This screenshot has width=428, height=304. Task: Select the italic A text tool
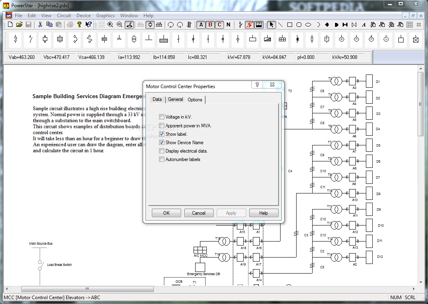(363, 25)
